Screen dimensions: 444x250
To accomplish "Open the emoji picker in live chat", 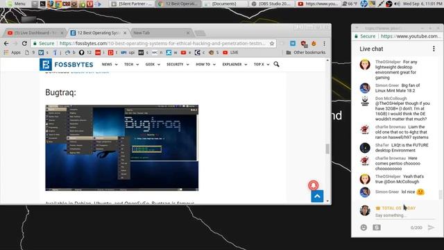I will pos(364,227).
